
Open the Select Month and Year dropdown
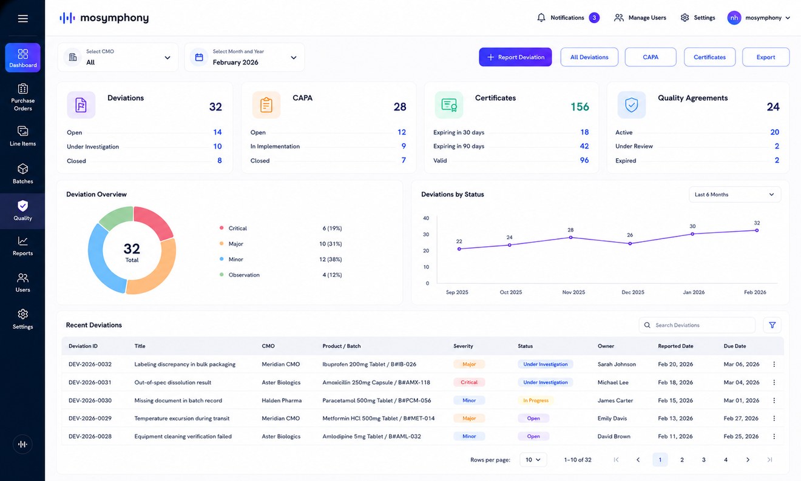pos(245,57)
